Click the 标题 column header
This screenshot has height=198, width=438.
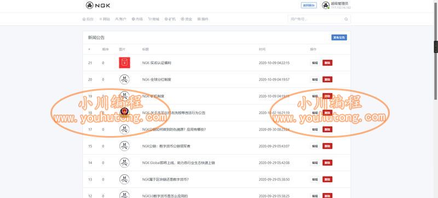tap(145, 49)
